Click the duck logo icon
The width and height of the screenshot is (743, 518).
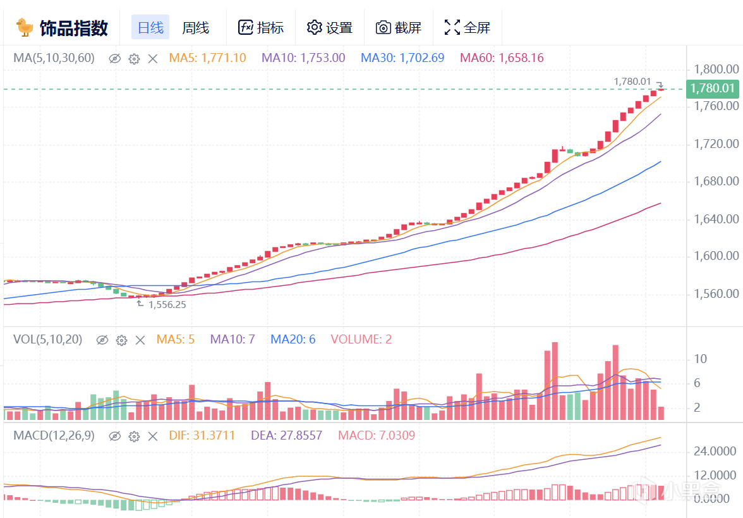click(x=24, y=27)
